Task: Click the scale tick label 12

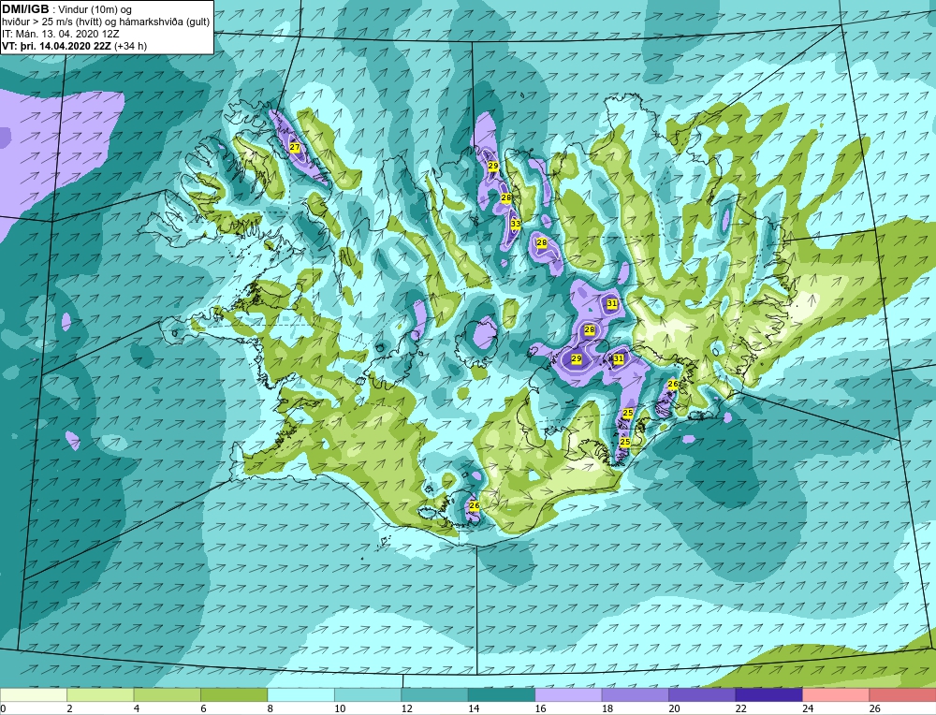Action: point(406,709)
